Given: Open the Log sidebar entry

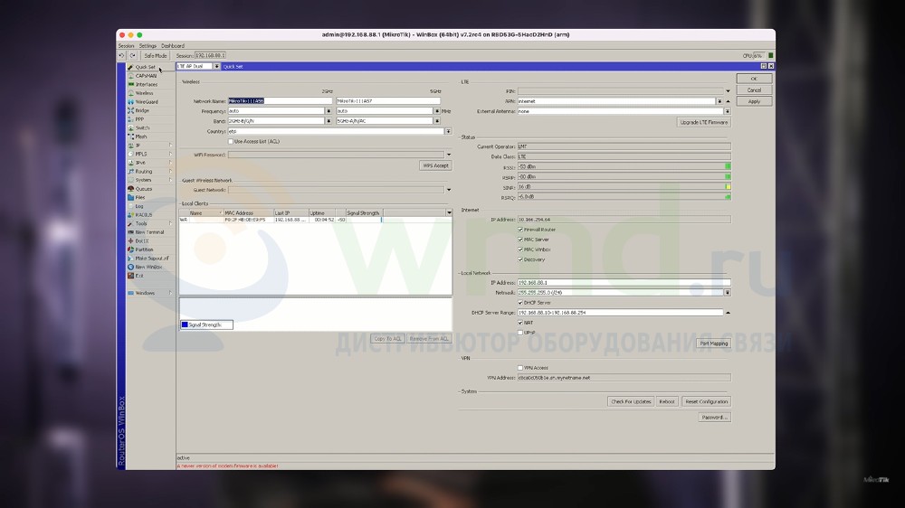Looking at the screenshot, I should point(139,206).
